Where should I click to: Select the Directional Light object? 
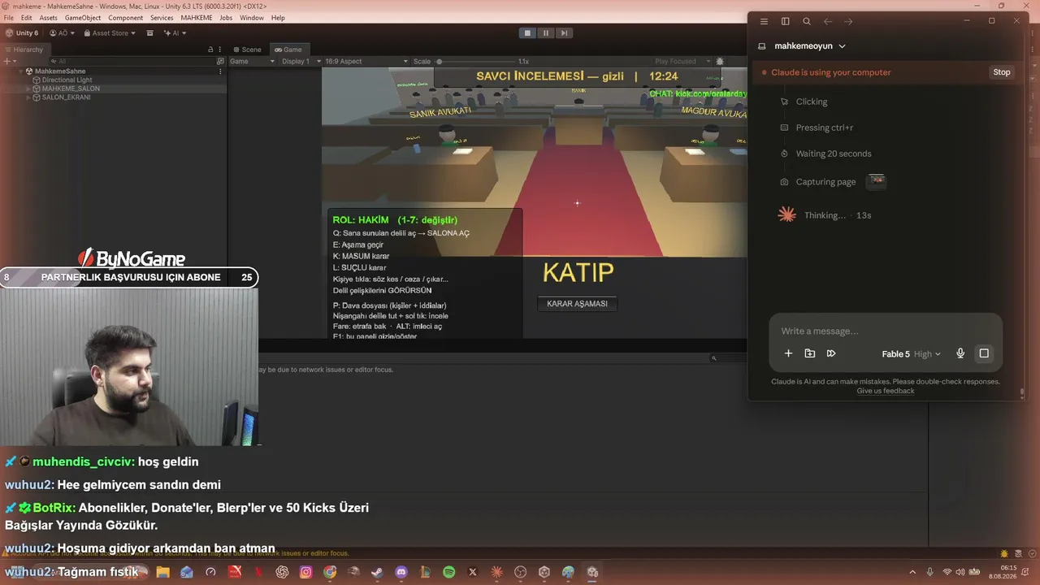pos(67,80)
